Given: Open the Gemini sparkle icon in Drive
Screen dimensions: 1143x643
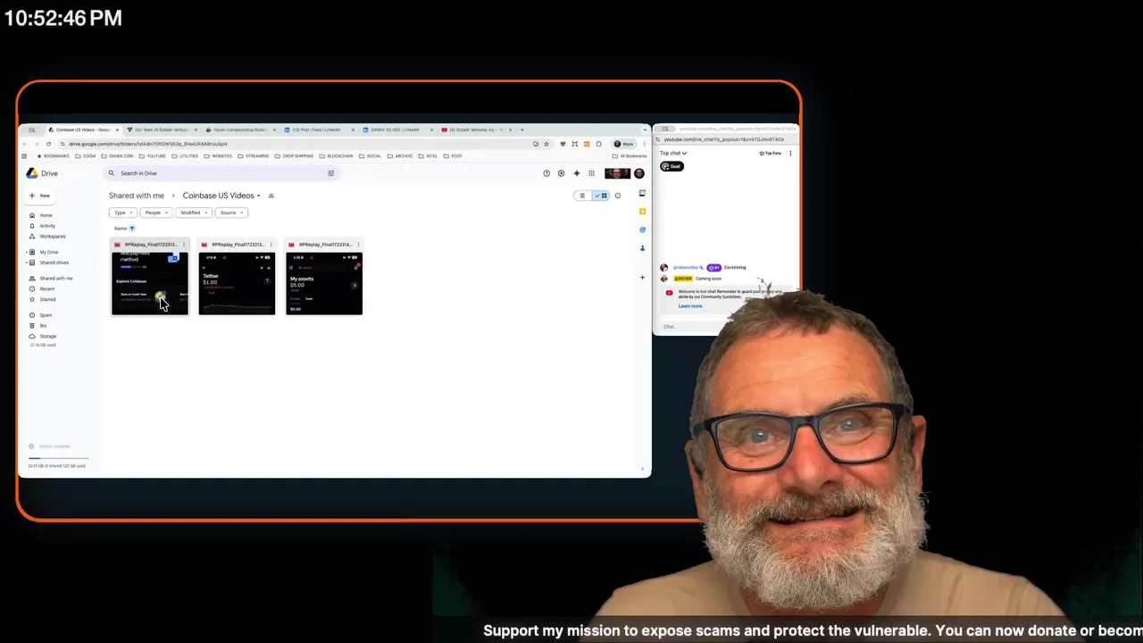Looking at the screenshot, I should tap(576, 173).
